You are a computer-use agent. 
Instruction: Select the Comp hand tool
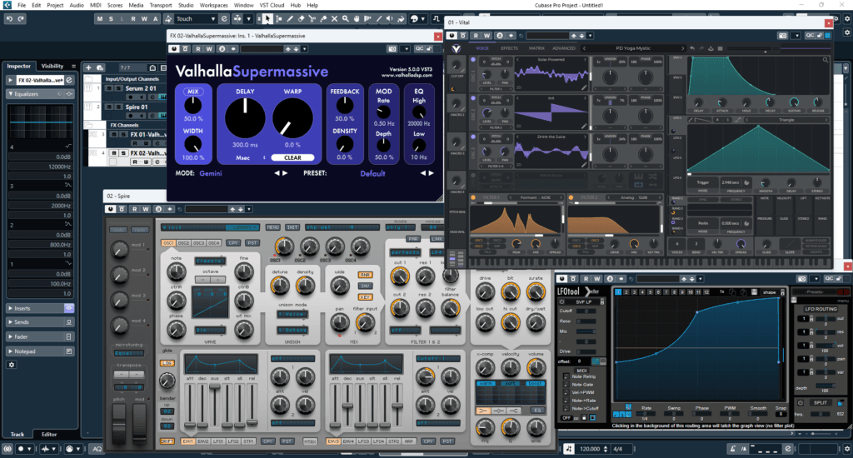(357, 19)
